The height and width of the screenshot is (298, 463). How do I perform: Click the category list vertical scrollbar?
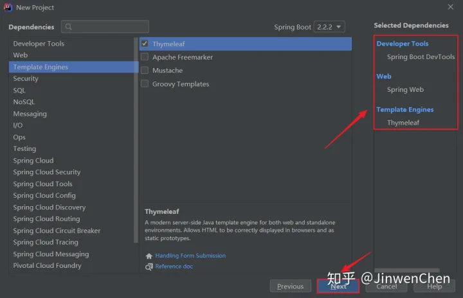pos(136,140)
